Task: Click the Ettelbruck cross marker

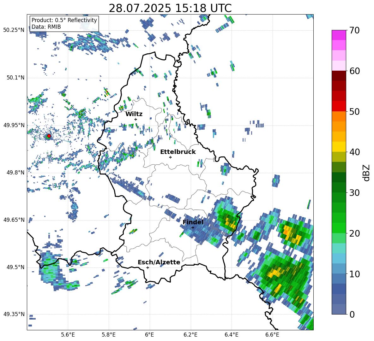Action: 170,157
